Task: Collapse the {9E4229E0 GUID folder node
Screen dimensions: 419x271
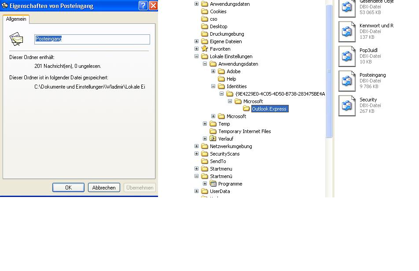Action: (x=221, y=93)
